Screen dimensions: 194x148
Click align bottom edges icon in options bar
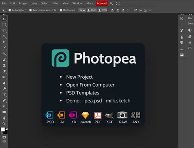click(145, 10)
